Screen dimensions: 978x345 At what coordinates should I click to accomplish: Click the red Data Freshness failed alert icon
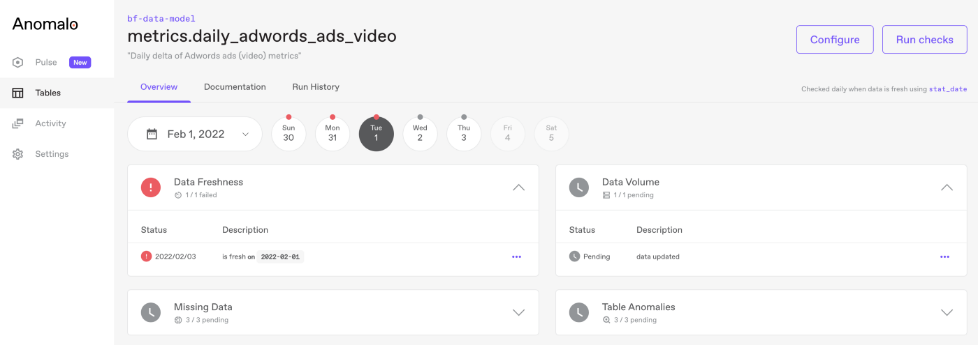click(151, 187)
